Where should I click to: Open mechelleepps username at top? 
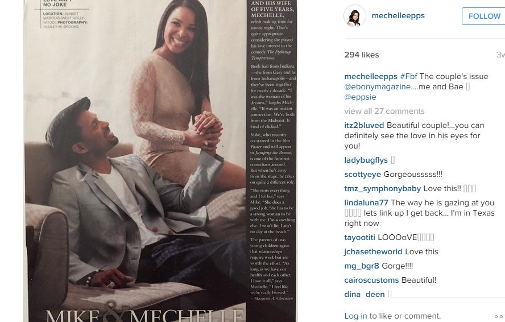pyautogui.click(x=398, y=16)
